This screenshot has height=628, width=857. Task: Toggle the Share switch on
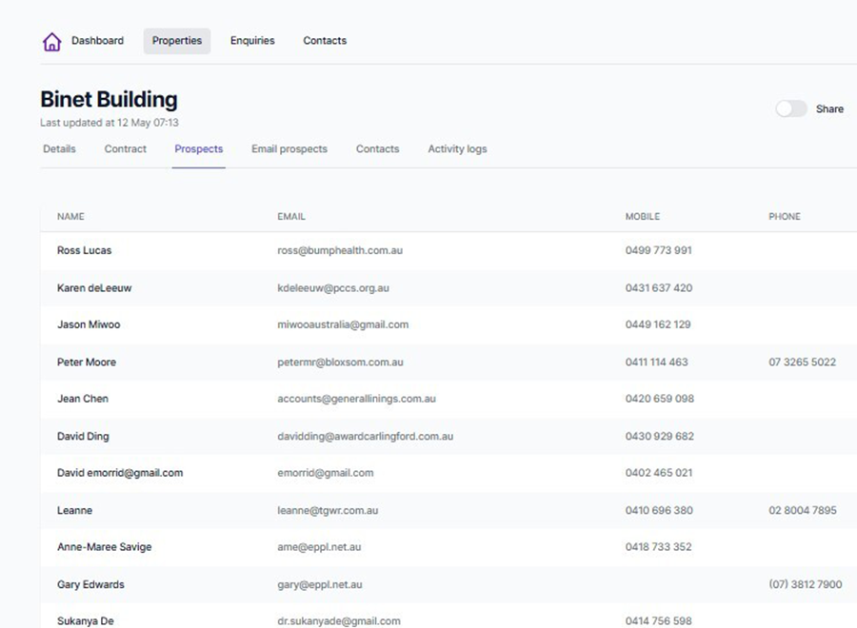790,109
